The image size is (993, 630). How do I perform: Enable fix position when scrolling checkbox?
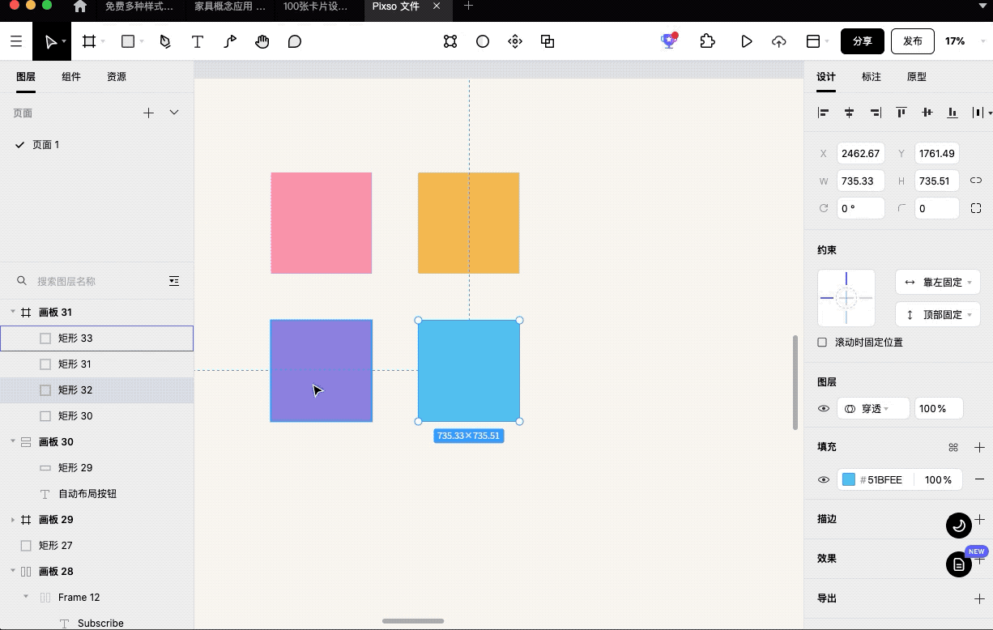pos(822,343)
